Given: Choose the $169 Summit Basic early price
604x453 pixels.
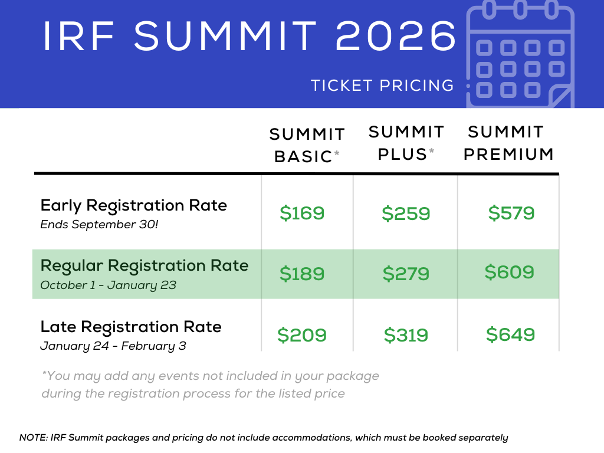Looking at the screenshot, I should [302, 214].
